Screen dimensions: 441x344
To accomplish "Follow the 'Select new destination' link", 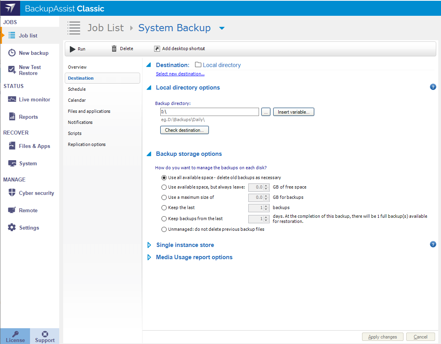I will pyautogui.click(x=180, y=74).
